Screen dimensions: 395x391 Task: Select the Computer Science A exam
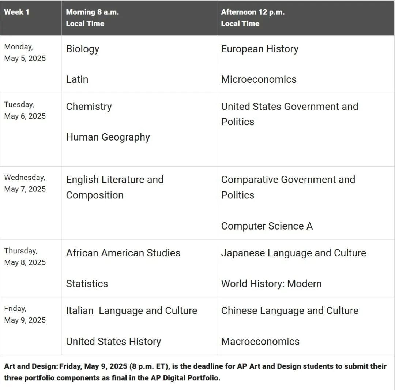(x=267, y=226)
